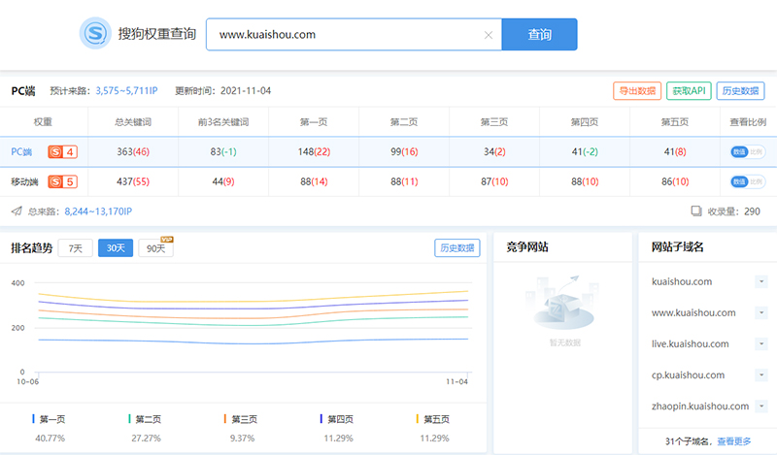Focus the www.kuaishou.com domain input
Image resolution: width=777 pixels, height=455 pixels.
pos(354,34)
